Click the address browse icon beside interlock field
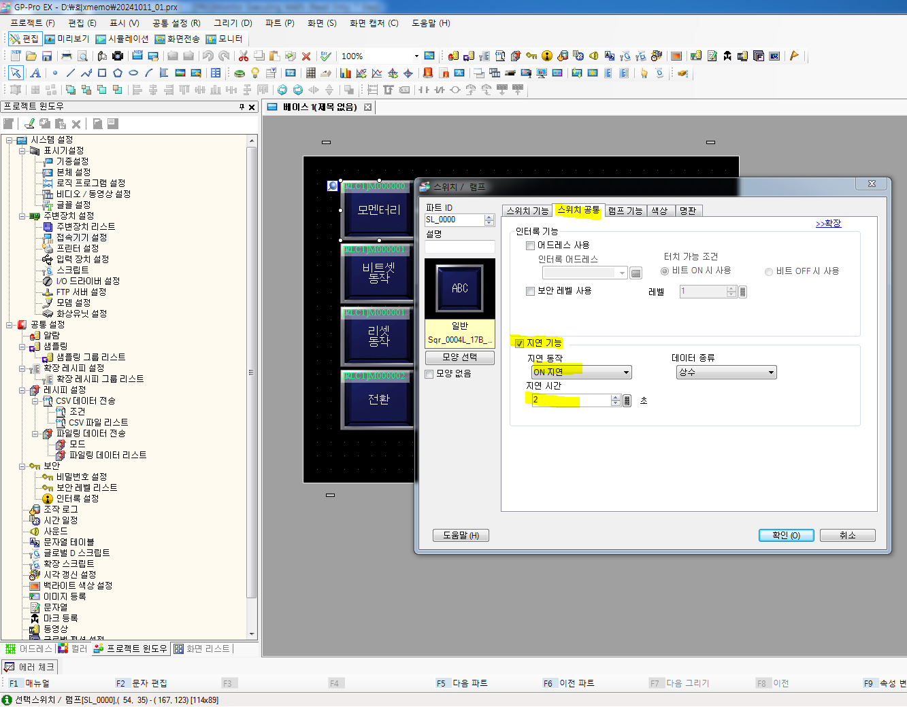 636,273
